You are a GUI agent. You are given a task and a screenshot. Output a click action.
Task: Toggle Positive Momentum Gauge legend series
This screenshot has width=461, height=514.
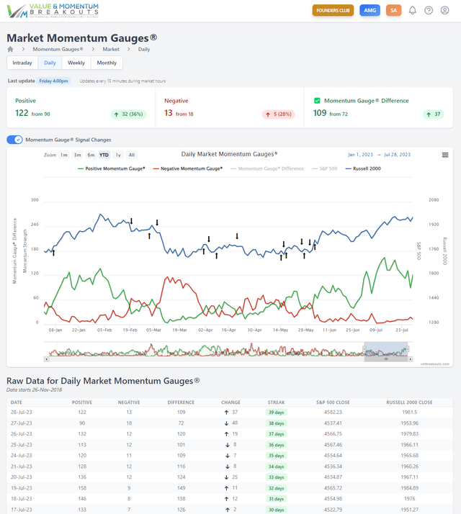point(111,168)
